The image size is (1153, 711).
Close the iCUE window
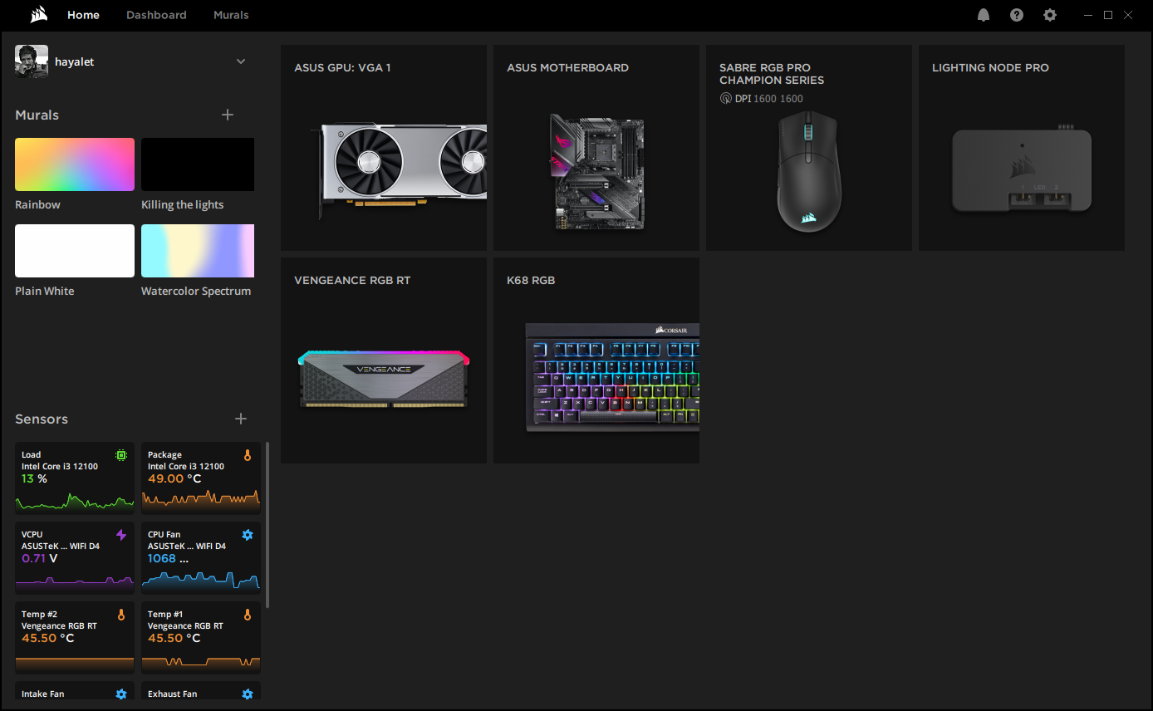1128,15
